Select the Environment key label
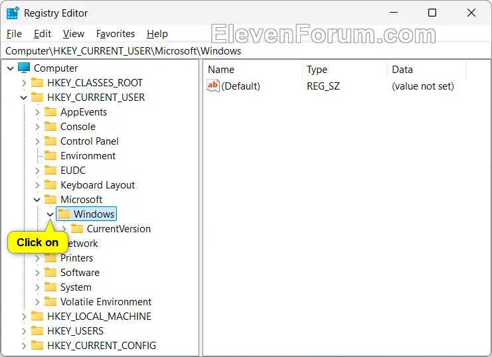 click(88, 156)
